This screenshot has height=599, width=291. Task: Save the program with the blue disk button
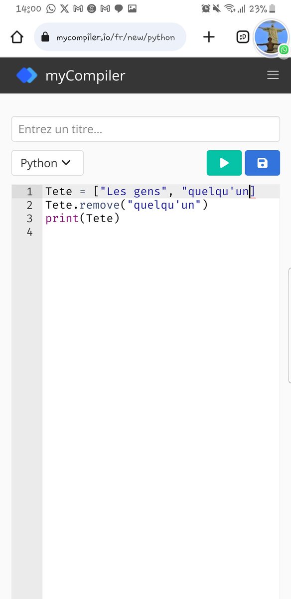click(x=262, y=163)
